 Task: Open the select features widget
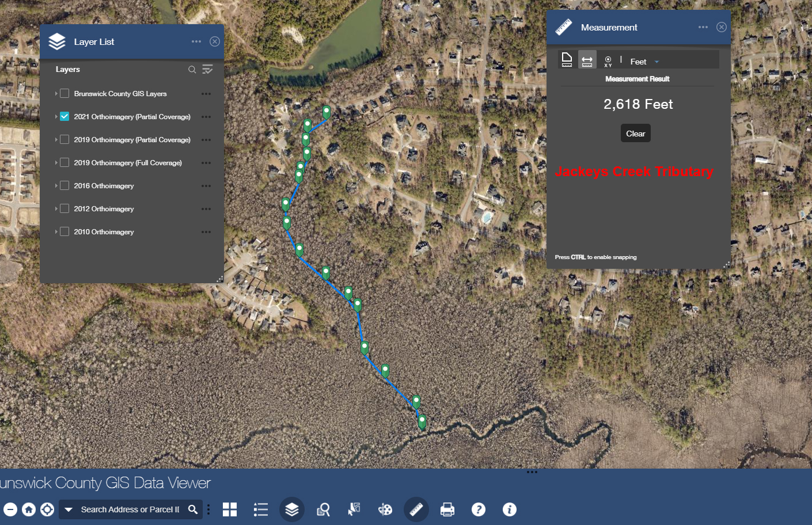point(354,509)
